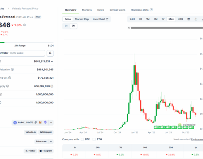The image size is (203, 159).
Task: Click the contract address 0x44f...91bf73 text
Action: pyautogui.click(x=25, y=122)
